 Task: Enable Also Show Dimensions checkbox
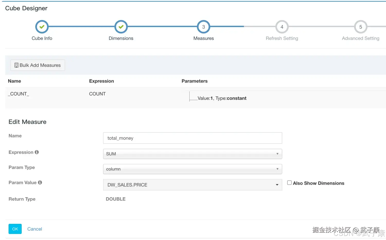[x=289, y=183]
